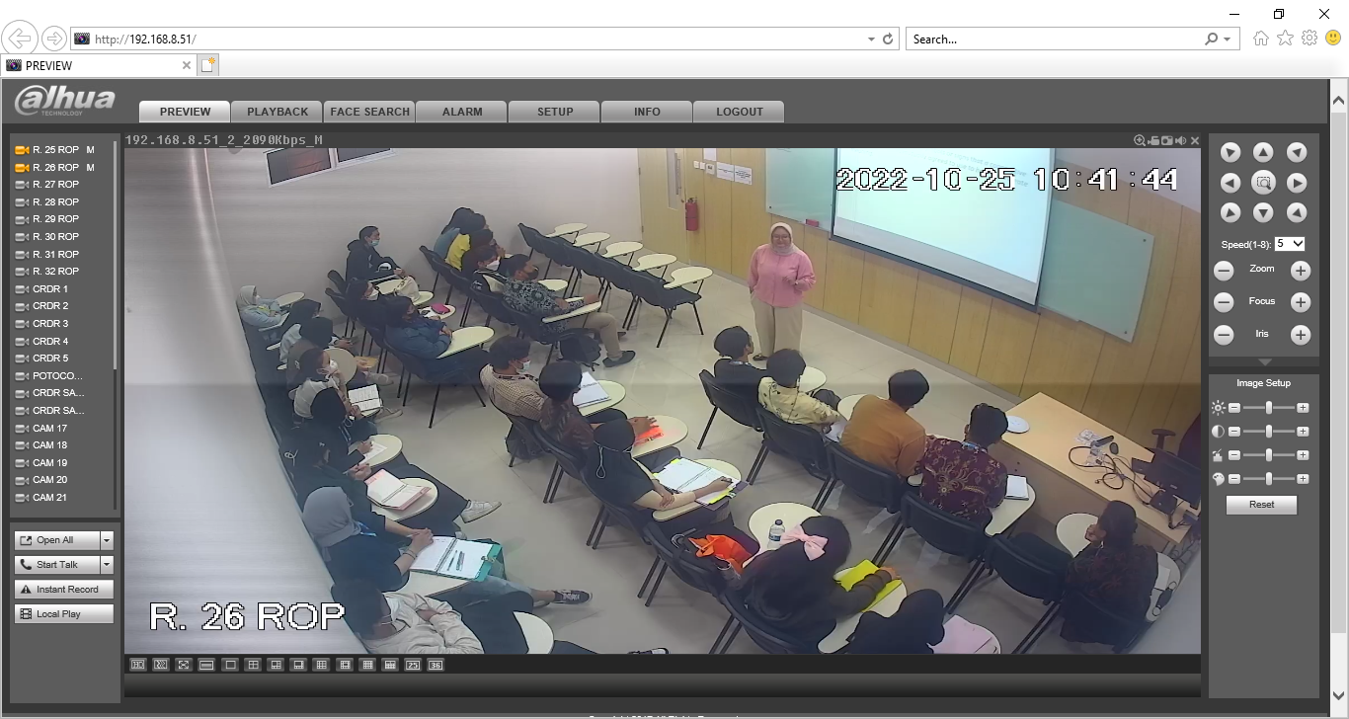Close the video stream with the X icon
This screenshot has width=1349, height=719.
coord(1195,140)
